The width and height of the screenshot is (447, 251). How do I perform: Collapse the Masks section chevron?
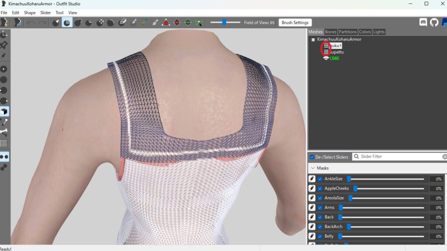[312, 168]
